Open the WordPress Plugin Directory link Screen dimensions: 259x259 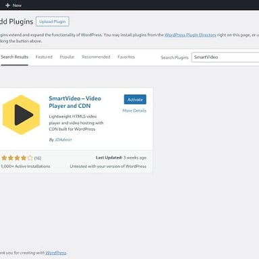click(x=190, y=35)
